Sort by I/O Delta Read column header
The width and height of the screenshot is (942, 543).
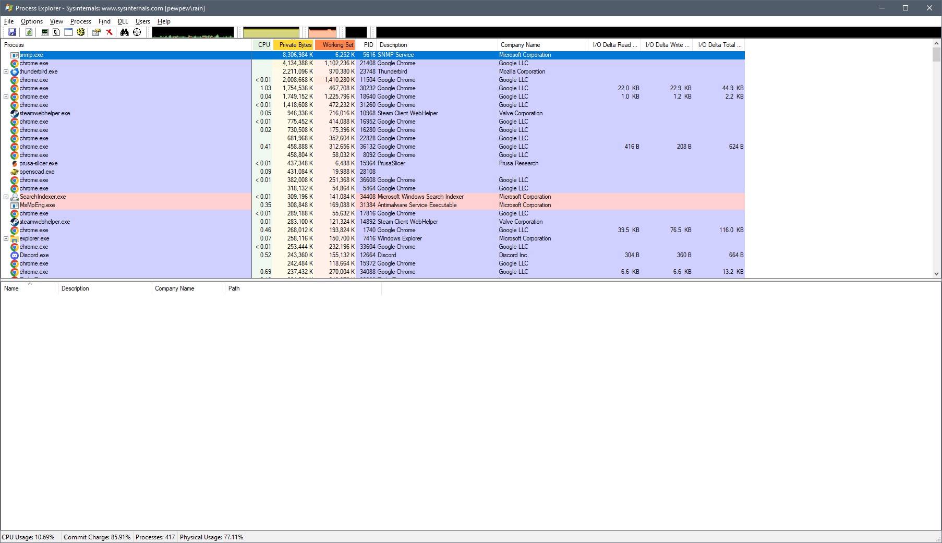click(x=614, y=45)
